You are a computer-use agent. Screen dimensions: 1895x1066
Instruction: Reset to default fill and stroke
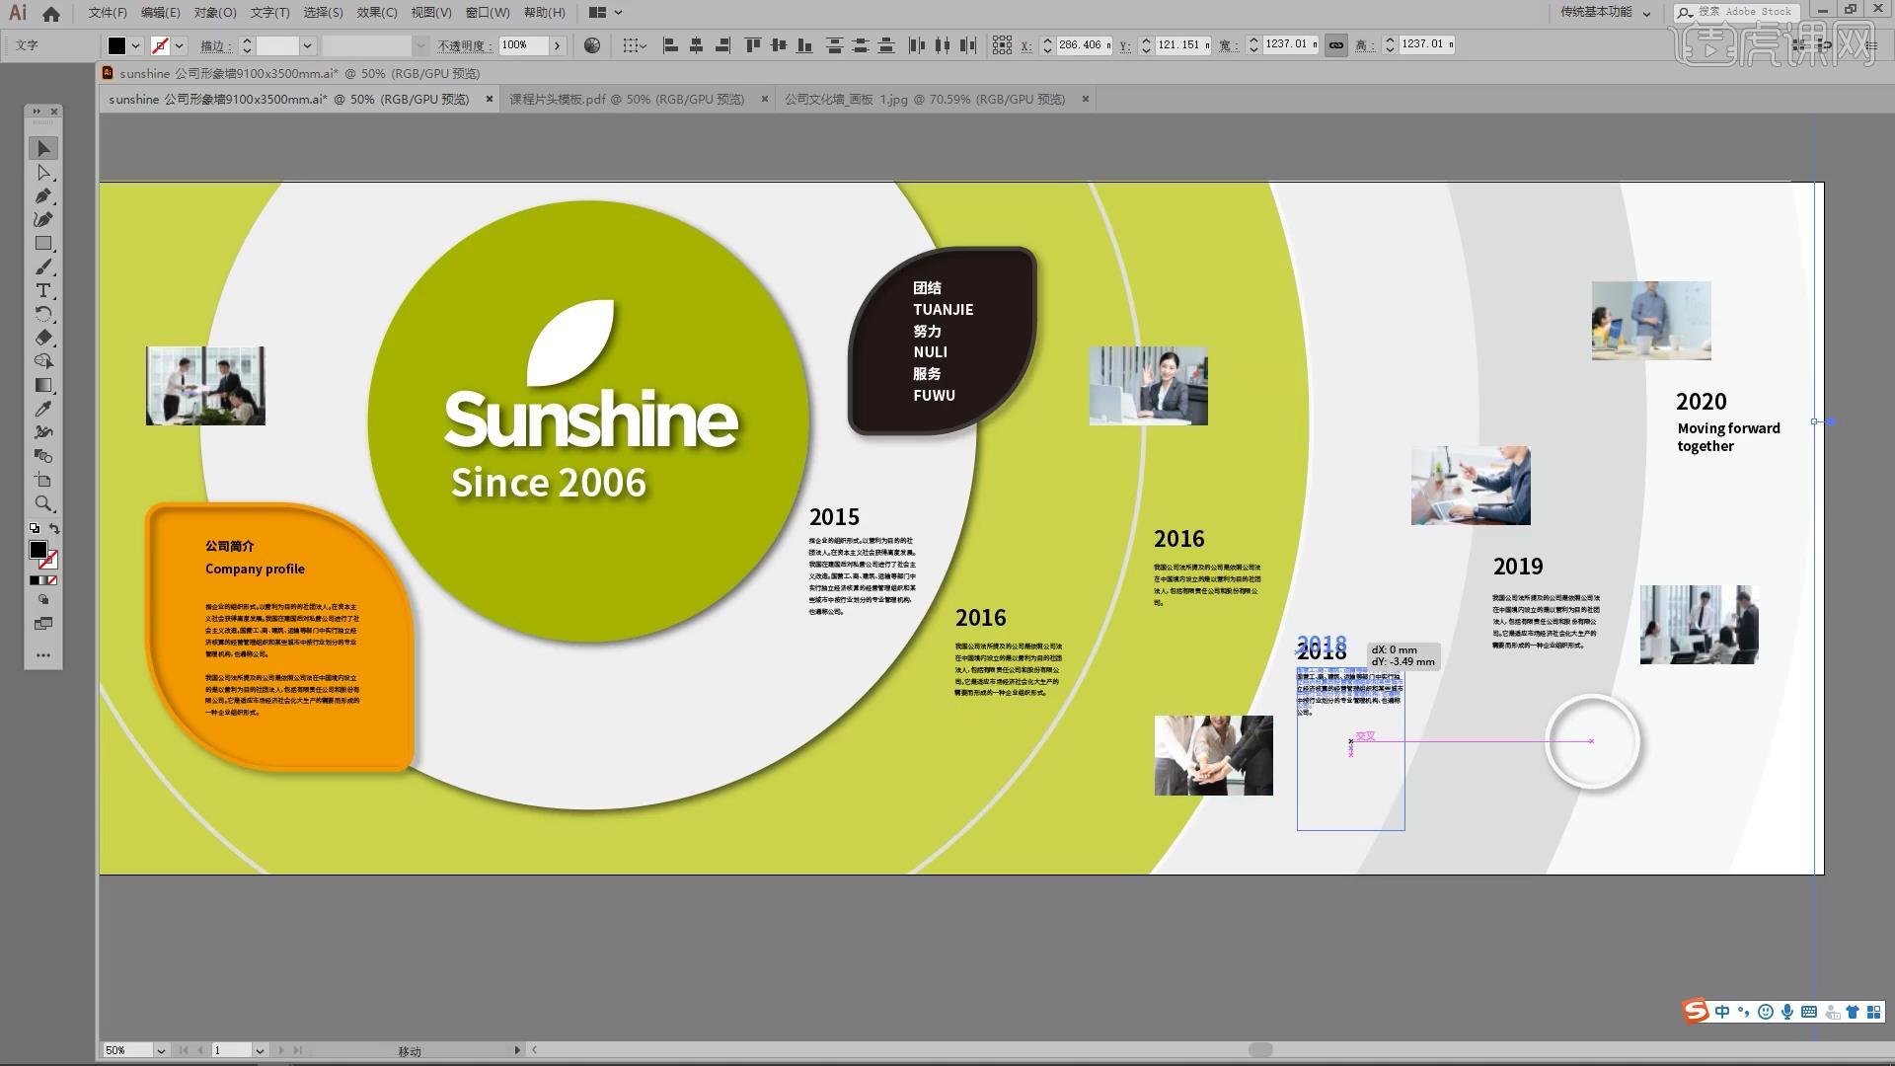pos(35,529)
